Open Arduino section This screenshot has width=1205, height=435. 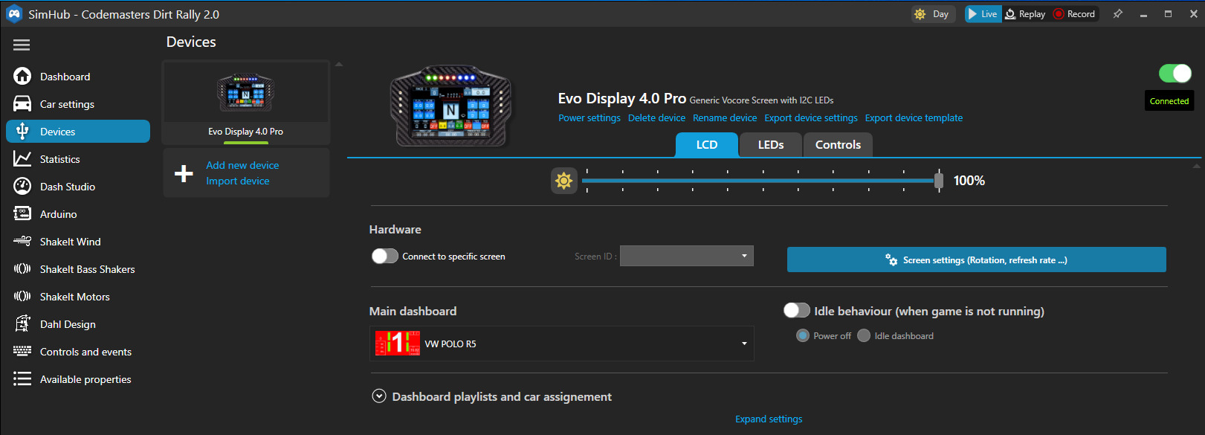(78, 214)
